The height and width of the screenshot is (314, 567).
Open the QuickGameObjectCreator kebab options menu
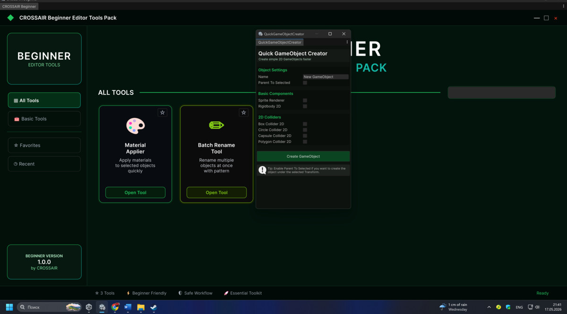(x=347, y=42)
